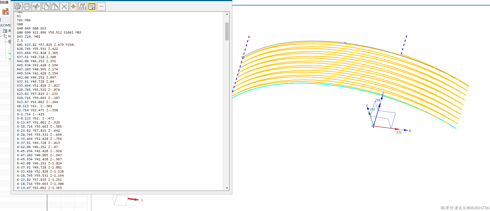Open Find with binoculars icon
The width and height of the screenshot is (490, 211).
pyautogui.click(x=83, y=6)
